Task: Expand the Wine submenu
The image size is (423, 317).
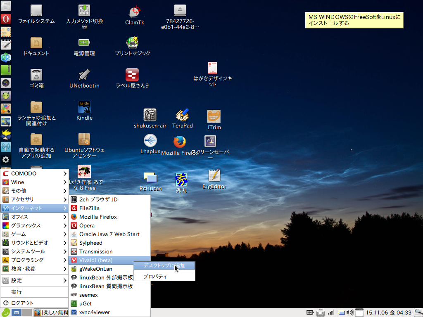Action: point(35,182)
